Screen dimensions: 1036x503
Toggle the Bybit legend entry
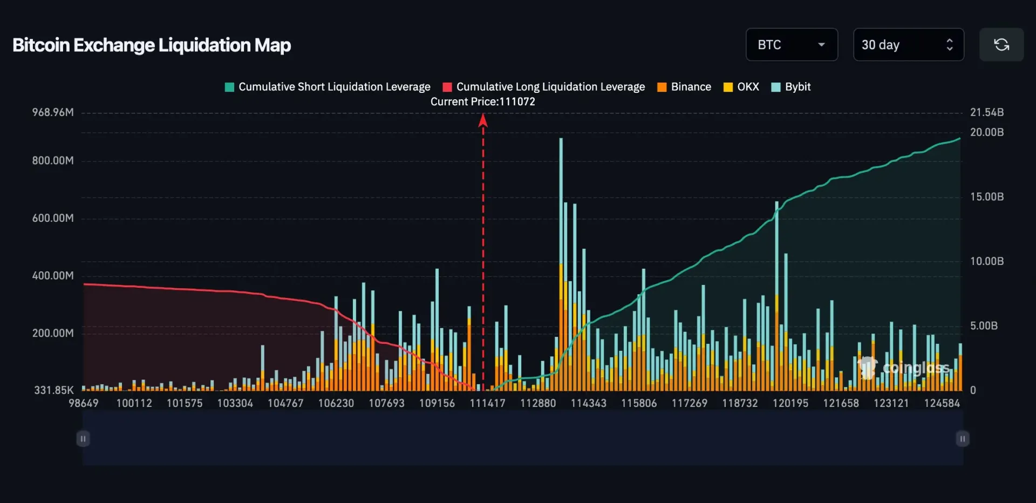(798, 87)
